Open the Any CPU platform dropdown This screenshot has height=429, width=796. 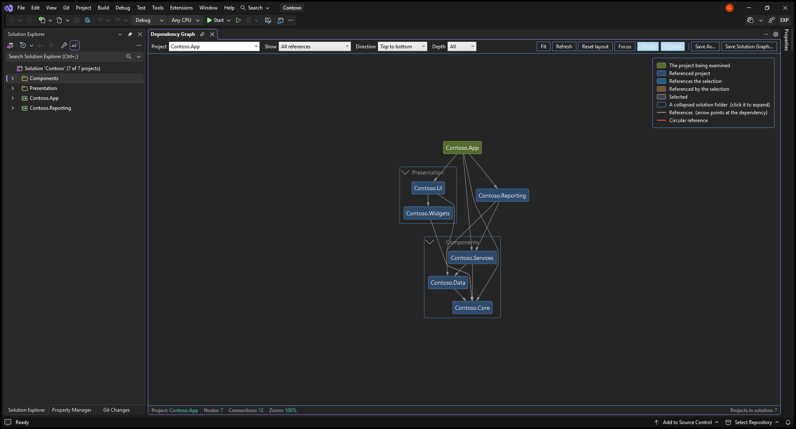pyautogui.click(x=185, y=20)
